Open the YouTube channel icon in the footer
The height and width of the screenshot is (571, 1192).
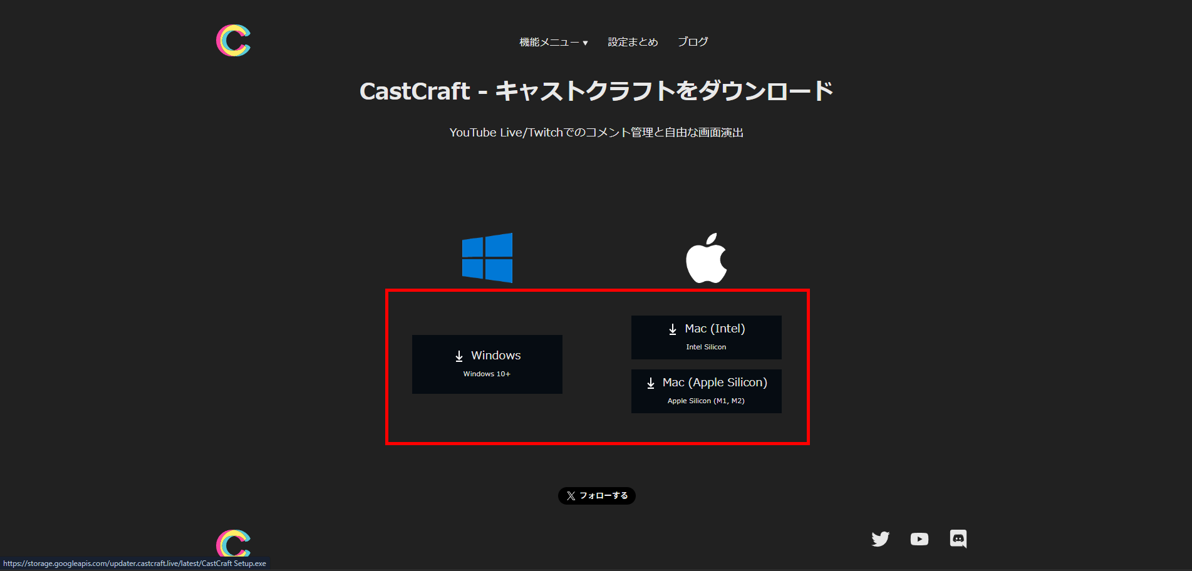[x=920, y=539]
